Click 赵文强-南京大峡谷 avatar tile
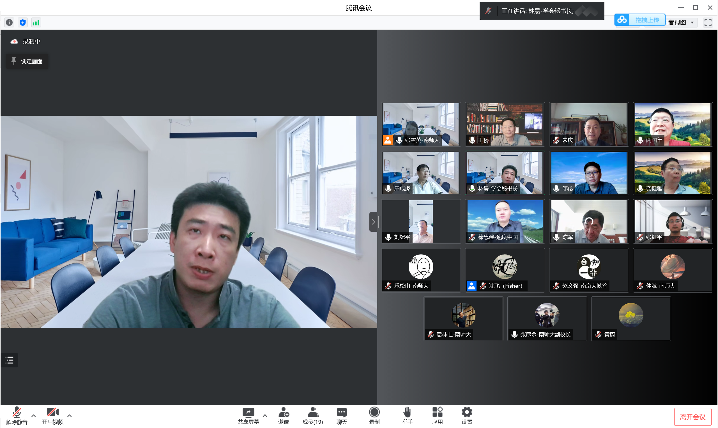The height and width of the screenshot is (428, 718). [589, 270]
